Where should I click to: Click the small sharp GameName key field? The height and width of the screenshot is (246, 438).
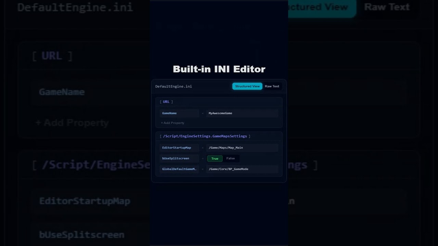click(179, 113)
